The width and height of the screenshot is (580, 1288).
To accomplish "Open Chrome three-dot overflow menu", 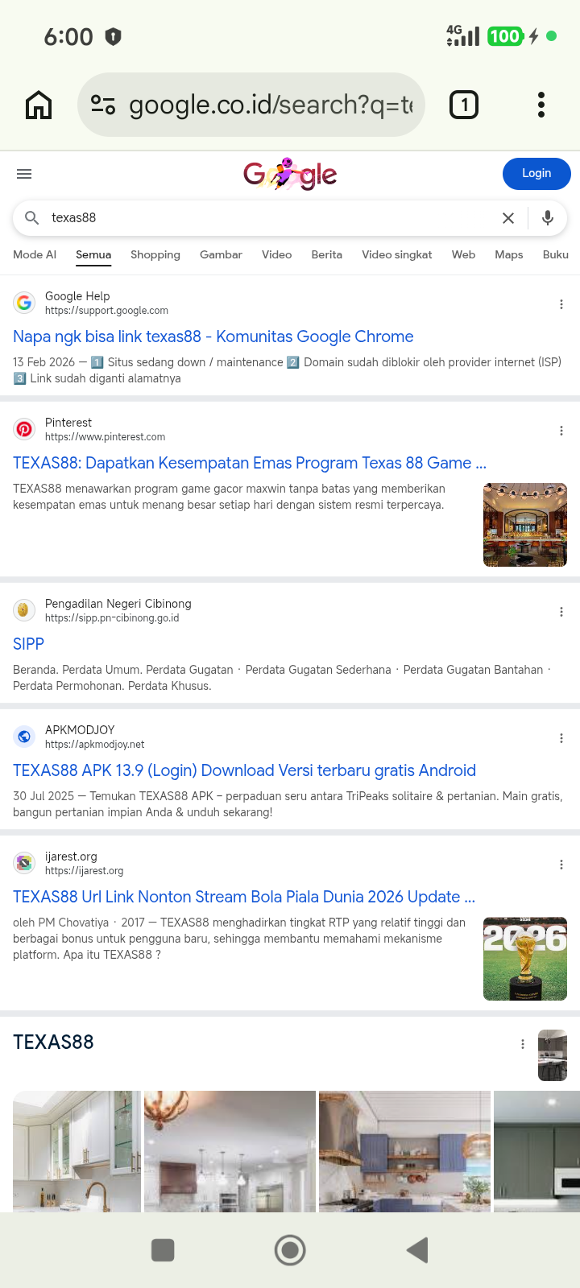I will pos(541,105).
